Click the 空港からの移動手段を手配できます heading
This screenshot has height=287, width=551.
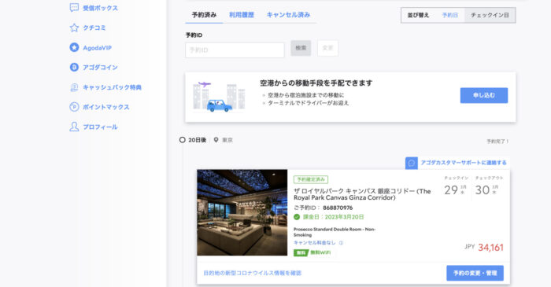pyautogui.click(x=316, y=83)
